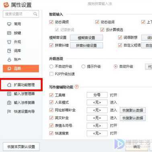Click the help question mark beside 写作窗辅助功能
This screenshot has height=152, width=152.
click(77, 87)
